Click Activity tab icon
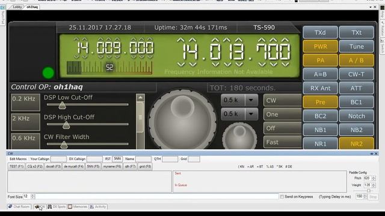 pyautogui.click(x=92, y=206)
